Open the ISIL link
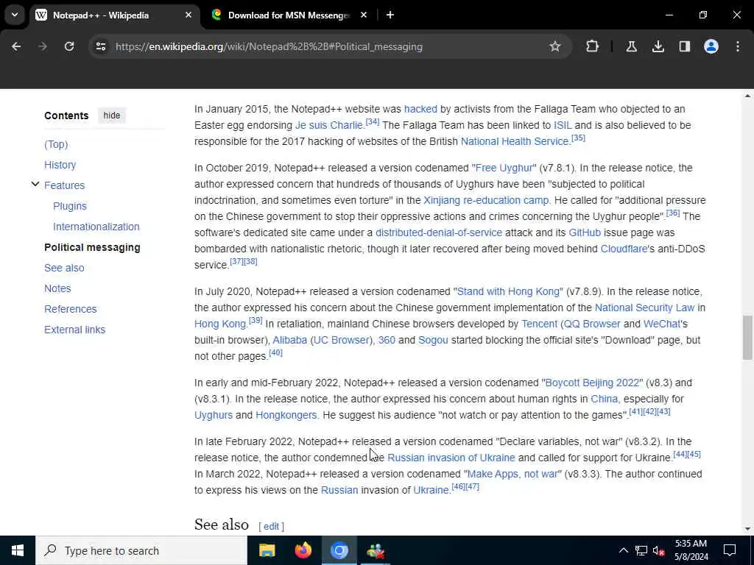754x565 pixels. coord(563,125)
